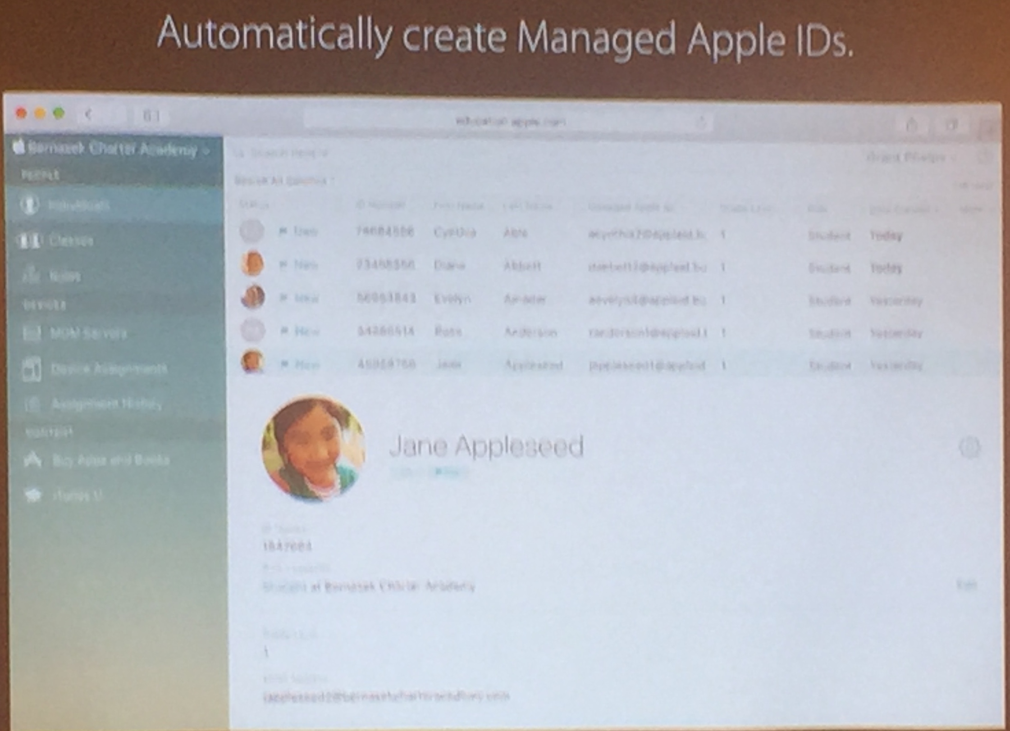Sort by the Role column header

tap(817, 209)
